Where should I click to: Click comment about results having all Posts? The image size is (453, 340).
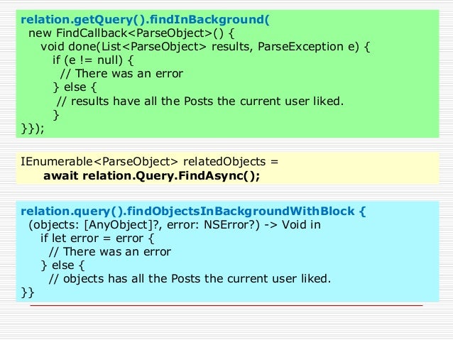click(x=200, y=101)
